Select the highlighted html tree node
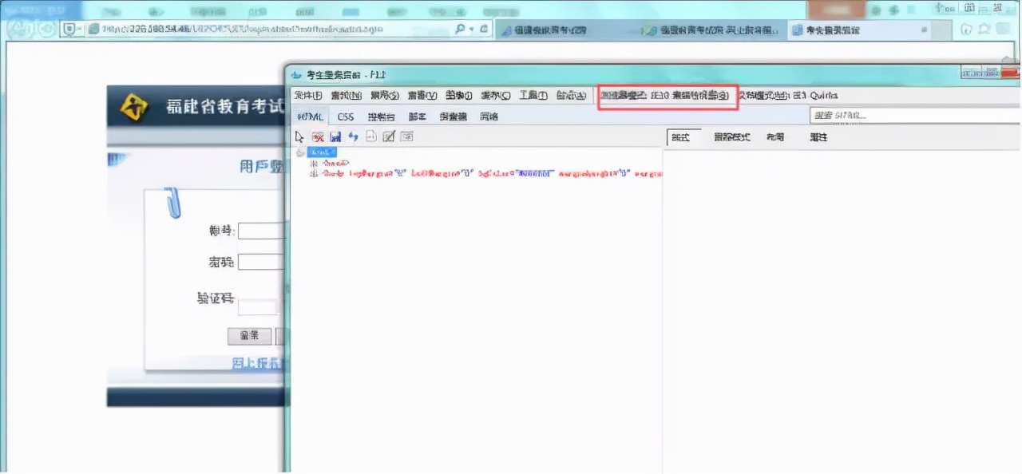This screenshot has width=1022, height=474. (x=322, y=152)
